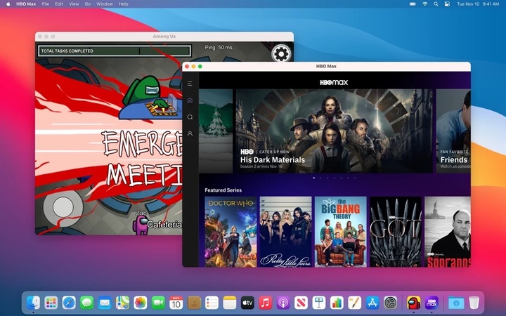Open the Game of Thrones poster

396,232
